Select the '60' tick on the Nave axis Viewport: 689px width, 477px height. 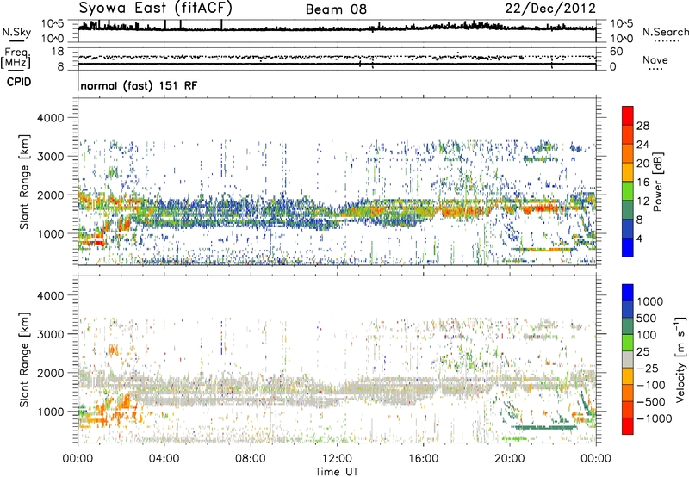pos(616,52)
